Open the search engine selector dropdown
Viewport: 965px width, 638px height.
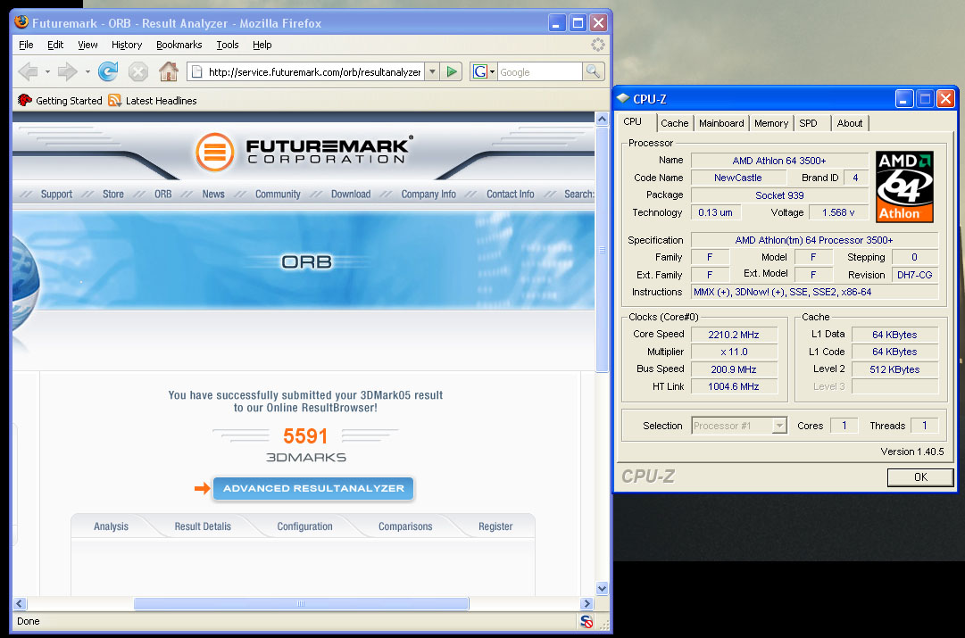tap(493, 72)
